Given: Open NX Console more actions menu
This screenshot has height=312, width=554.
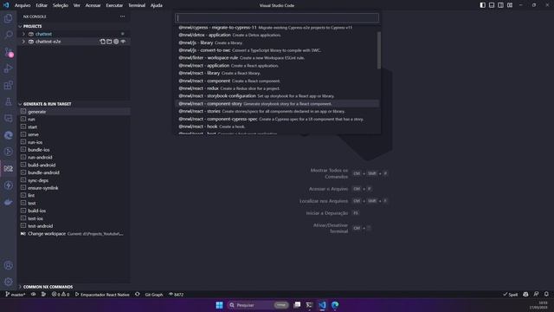Looking at the screenshot, I should (x=122, y=16).
